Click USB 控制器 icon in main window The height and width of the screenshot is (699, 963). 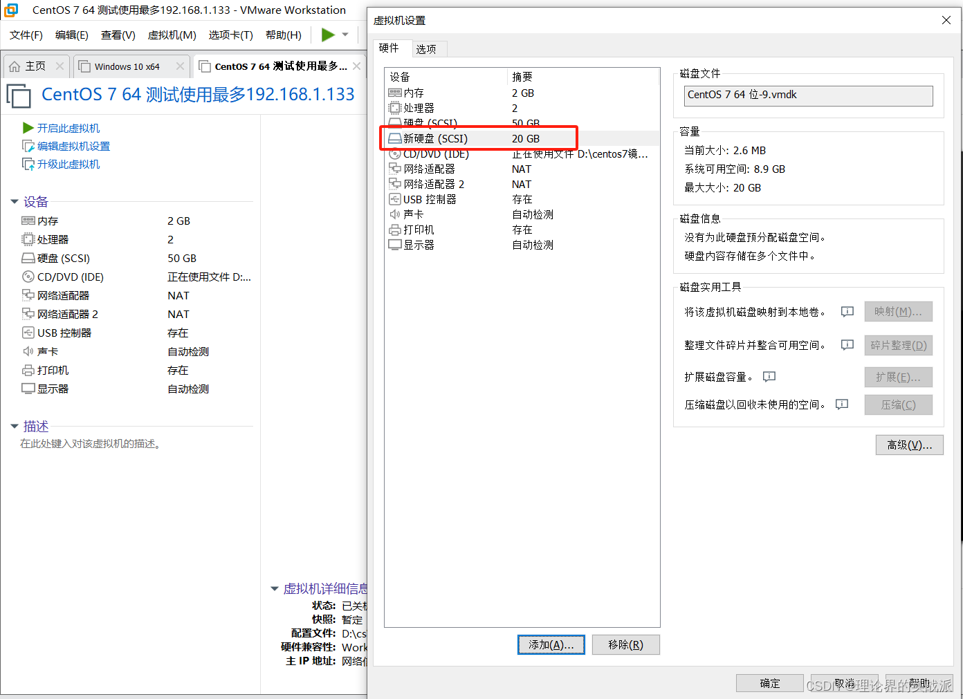[x=28, y=333]
